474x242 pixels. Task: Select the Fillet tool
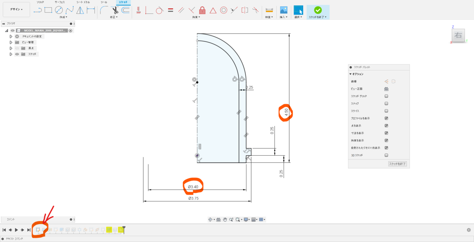tap(104, 10)
